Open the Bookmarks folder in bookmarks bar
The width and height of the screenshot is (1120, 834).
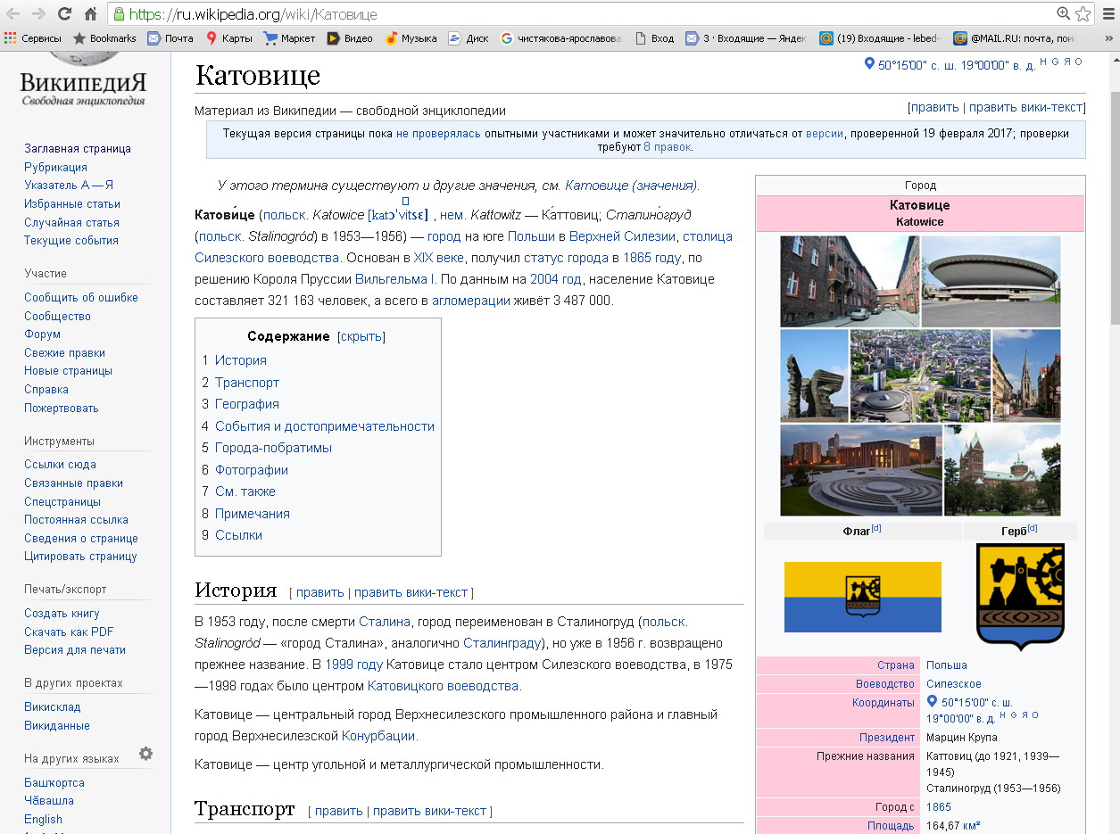coord(104,38)
